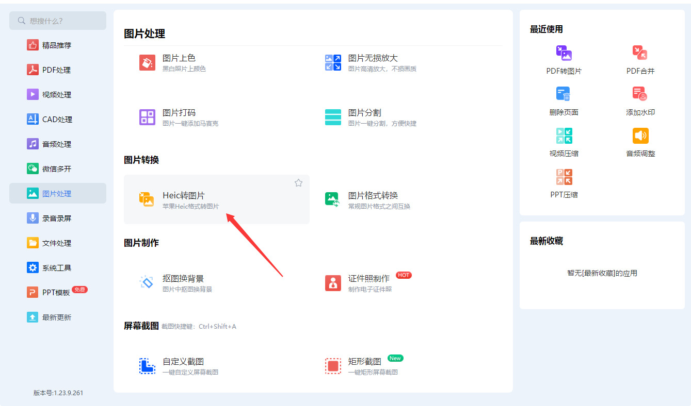This screenshot has height=406, width=691.
Task: Start the 矩形截图 rectangle screenshot icon
Action: [333, 366]
